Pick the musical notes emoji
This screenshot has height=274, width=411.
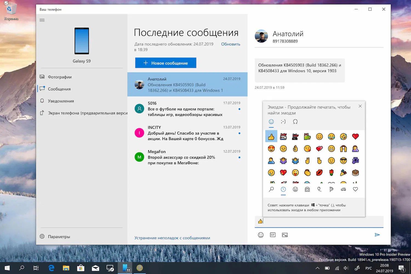tap(355, 161)
